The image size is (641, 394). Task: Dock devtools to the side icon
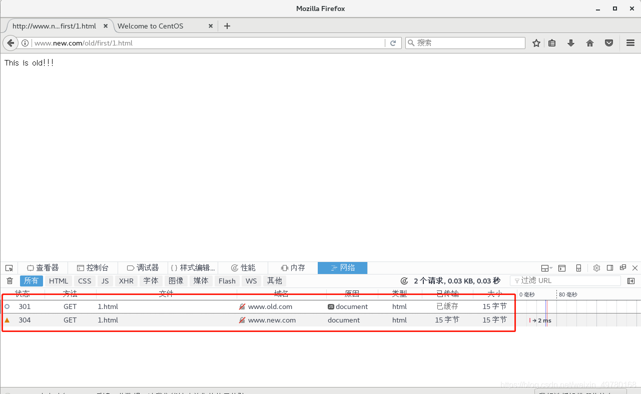[x=610, y=268]
